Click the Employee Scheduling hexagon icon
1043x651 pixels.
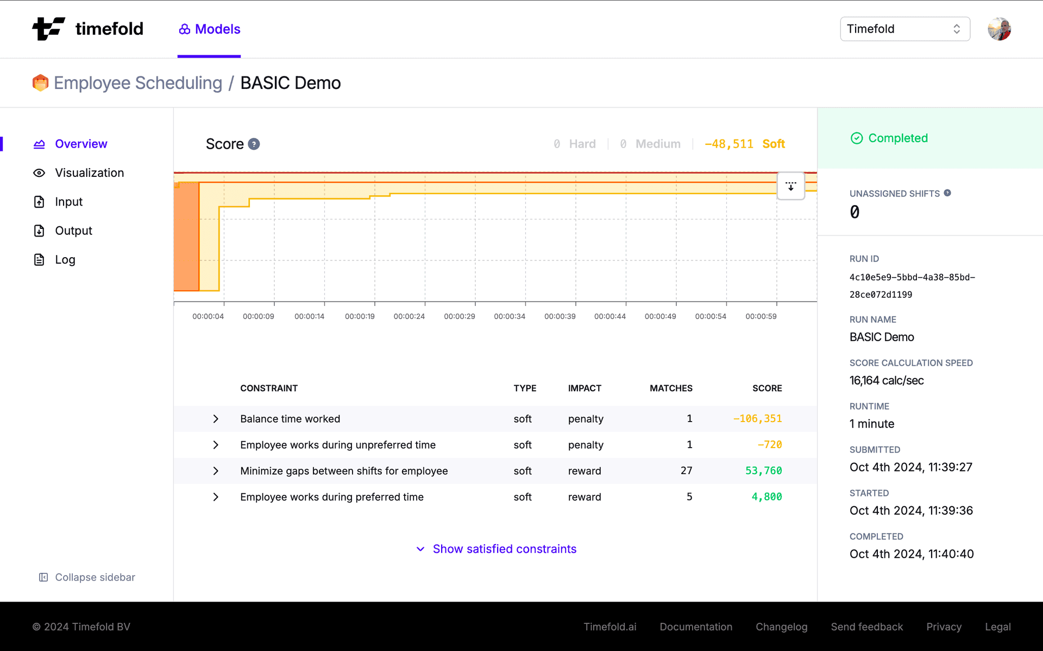40,82
